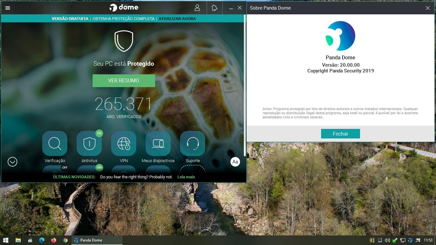Viewport: 436px width, 245px height.
Task: Click the VER RESUMO button
Action: point(124,81)
